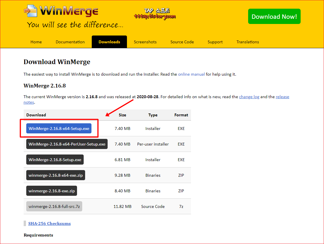Open the release notes link
The image size is (324, 244).
click(x=282, y=97)
